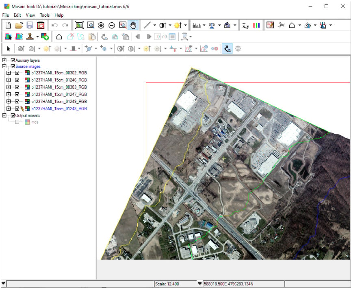The height and width of the screenshot is (289, 351).
Task: Enable the mos output mosaic checkbox
Action: click(17, 122)
